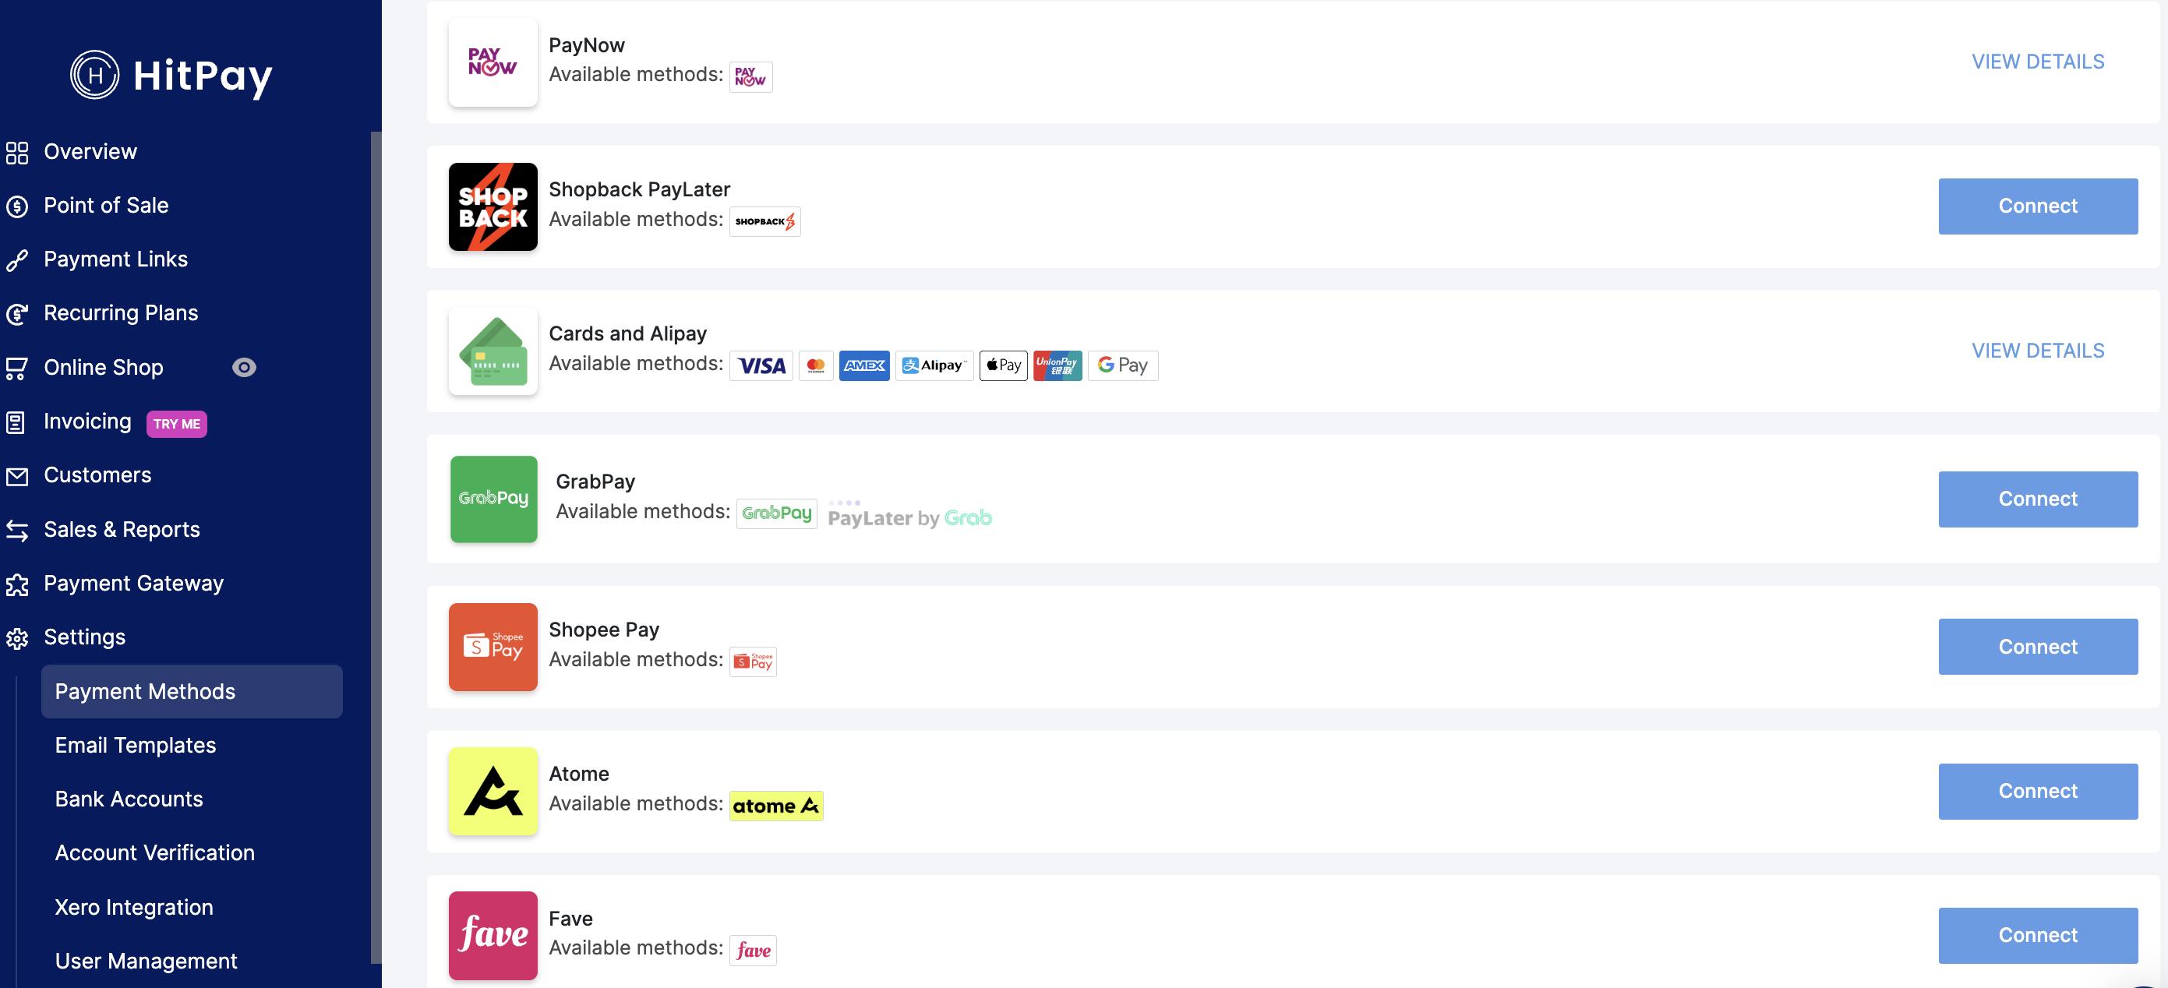Open Recurring Plans section
The height and width of the screenshot is (988, 2168).
point(120,313)
